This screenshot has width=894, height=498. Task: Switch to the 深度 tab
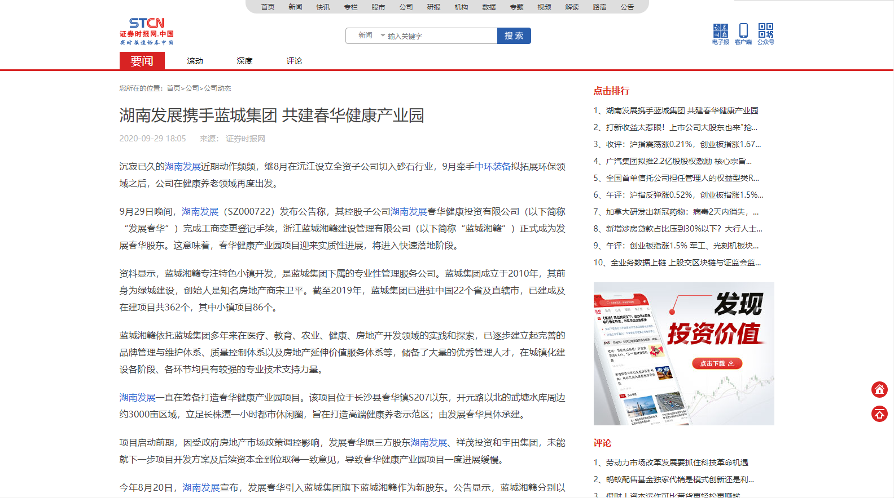pyautogui.click(x=244, y=61)
